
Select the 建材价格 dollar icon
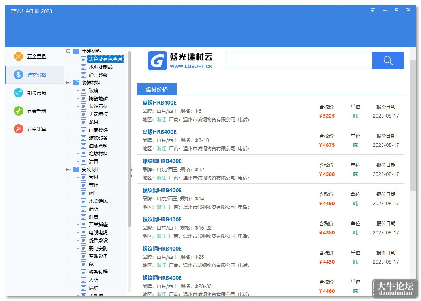(x=18, y=75)
